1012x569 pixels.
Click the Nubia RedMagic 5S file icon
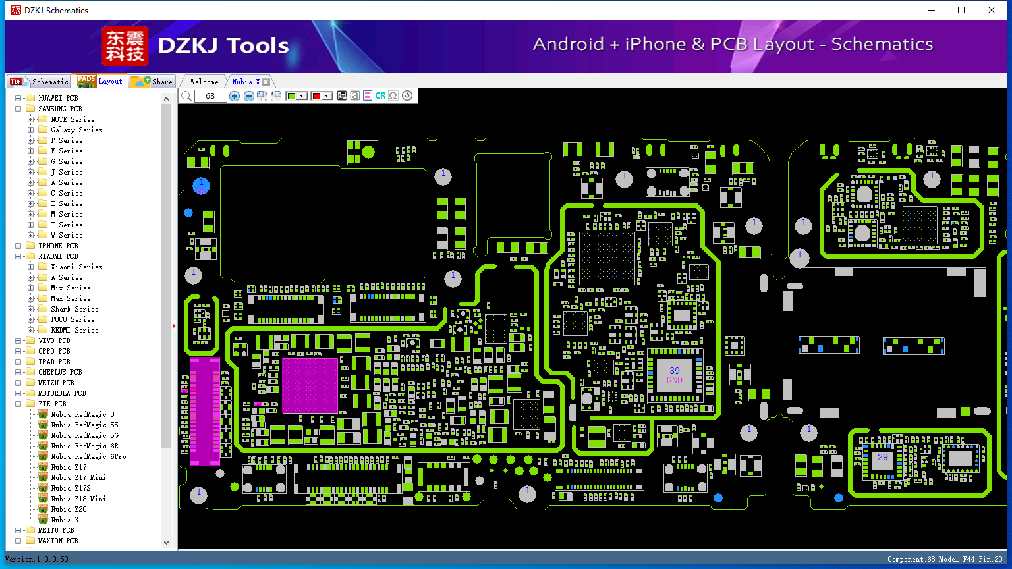[x=43, y=425]
